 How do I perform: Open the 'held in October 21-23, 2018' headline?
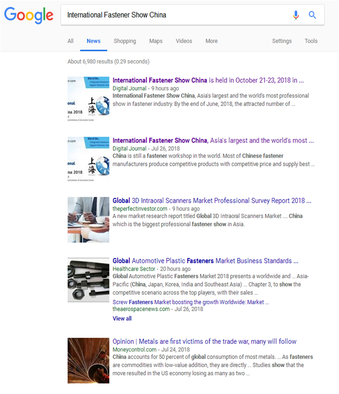(x=208, y=80)
